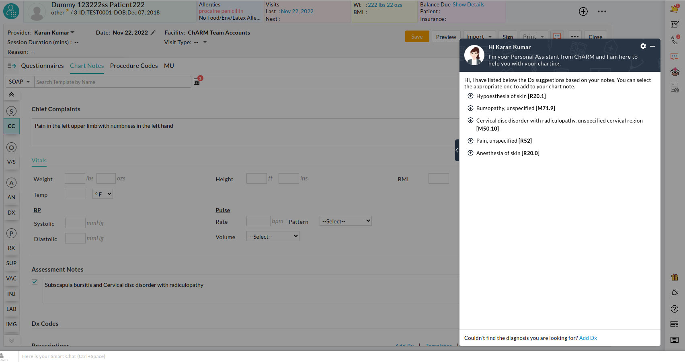Click the Add Dx link

click(x=588, y=338)
